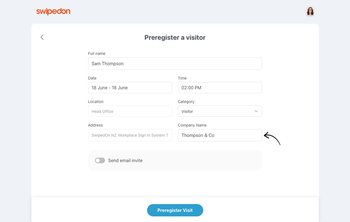Open the Time picker showing 02:00 PM
The image size is (350, 222).
[x=220, y=87]
